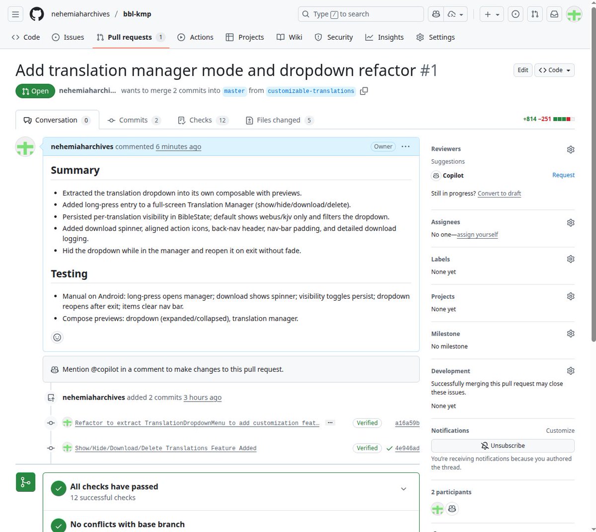Image resolution: width=596 pixels, height=532 pixels.
Task: Go to GitHub homepage via Octocat logo
Action: pos(37,14)
